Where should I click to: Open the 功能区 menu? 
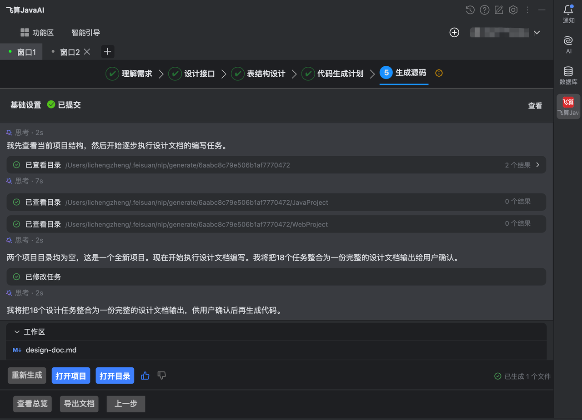pyautogui.click(x=37, y=33)
